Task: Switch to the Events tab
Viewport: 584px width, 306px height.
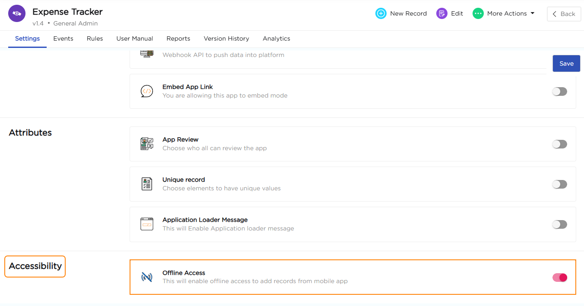Action: 63,38
